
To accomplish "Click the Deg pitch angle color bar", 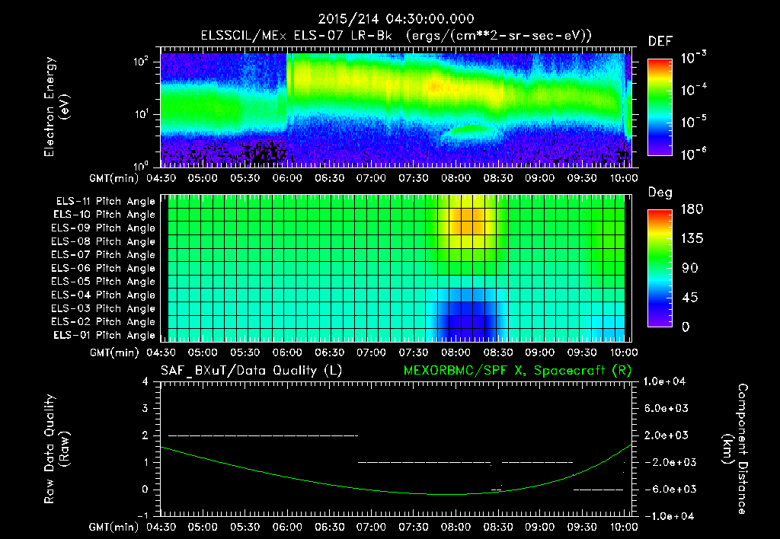I will click(x=660, y=268).
